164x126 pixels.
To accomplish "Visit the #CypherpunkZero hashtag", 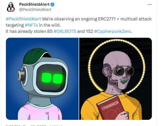I will coord(112,31).
